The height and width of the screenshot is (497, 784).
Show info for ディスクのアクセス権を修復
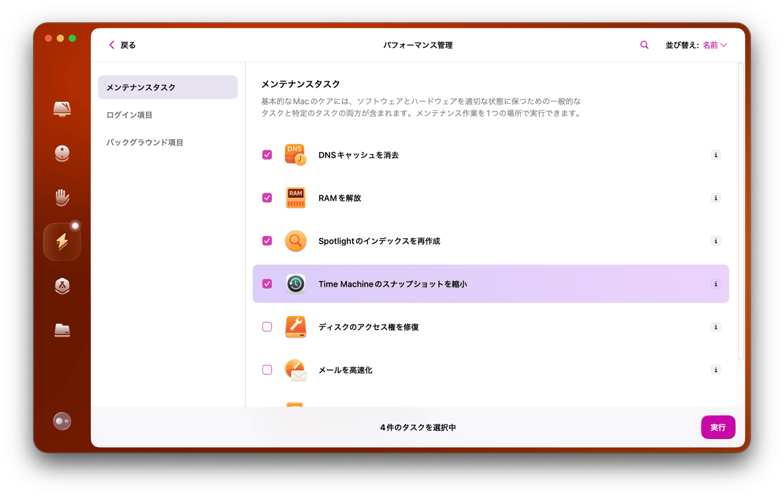point(716,327)
